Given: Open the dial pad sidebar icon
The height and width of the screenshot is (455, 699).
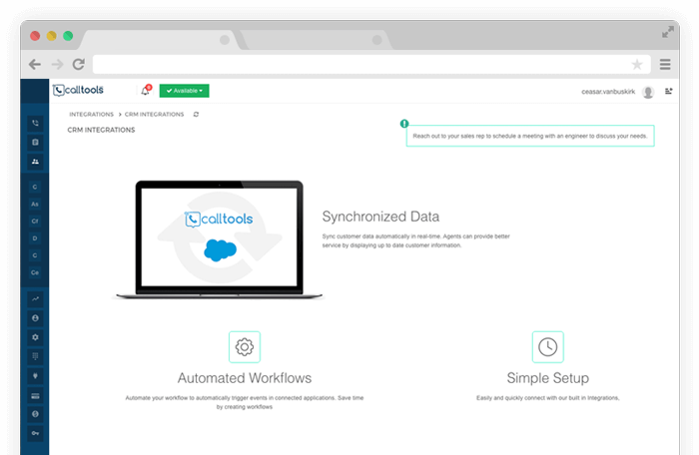Looking at the screenshot, I should coord(35,356).
